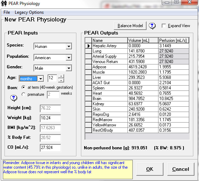This screenshot has height=181, width=199.
Task: Select the RedMarrow name cell
Action: (x=110, y=120)
